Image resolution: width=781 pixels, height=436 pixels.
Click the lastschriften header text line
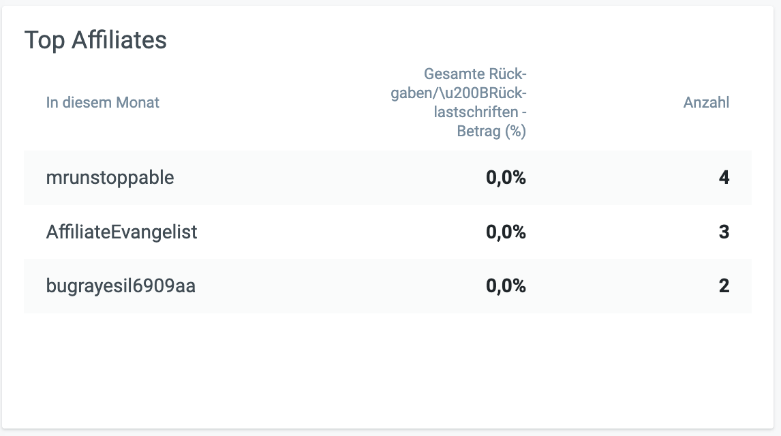(480, 112)
